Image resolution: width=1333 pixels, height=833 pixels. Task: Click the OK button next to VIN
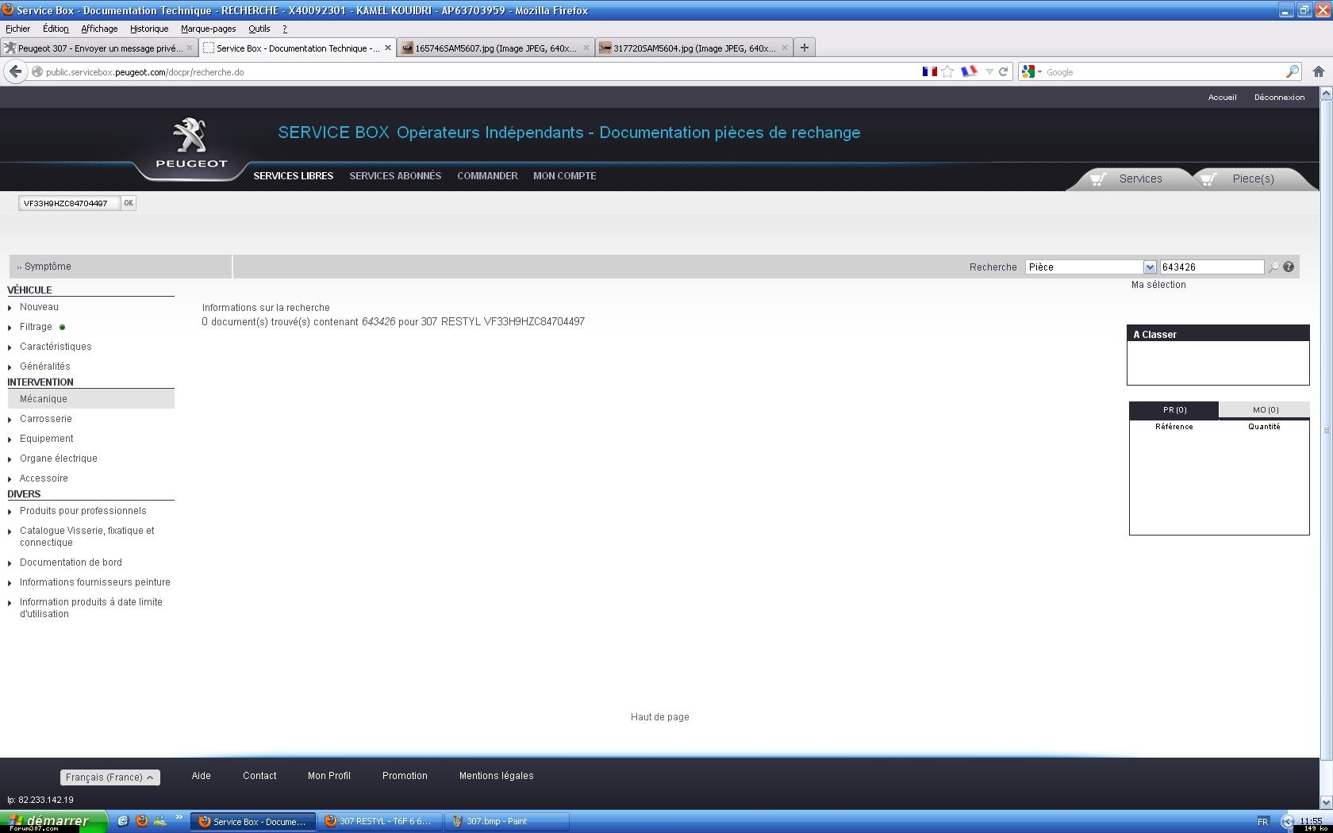coord(129,203)
